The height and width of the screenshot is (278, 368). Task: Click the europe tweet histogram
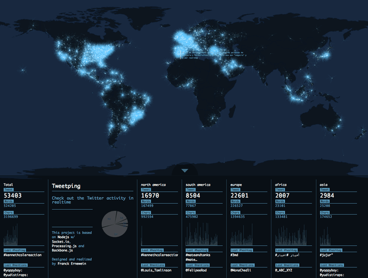pos(242,235)
